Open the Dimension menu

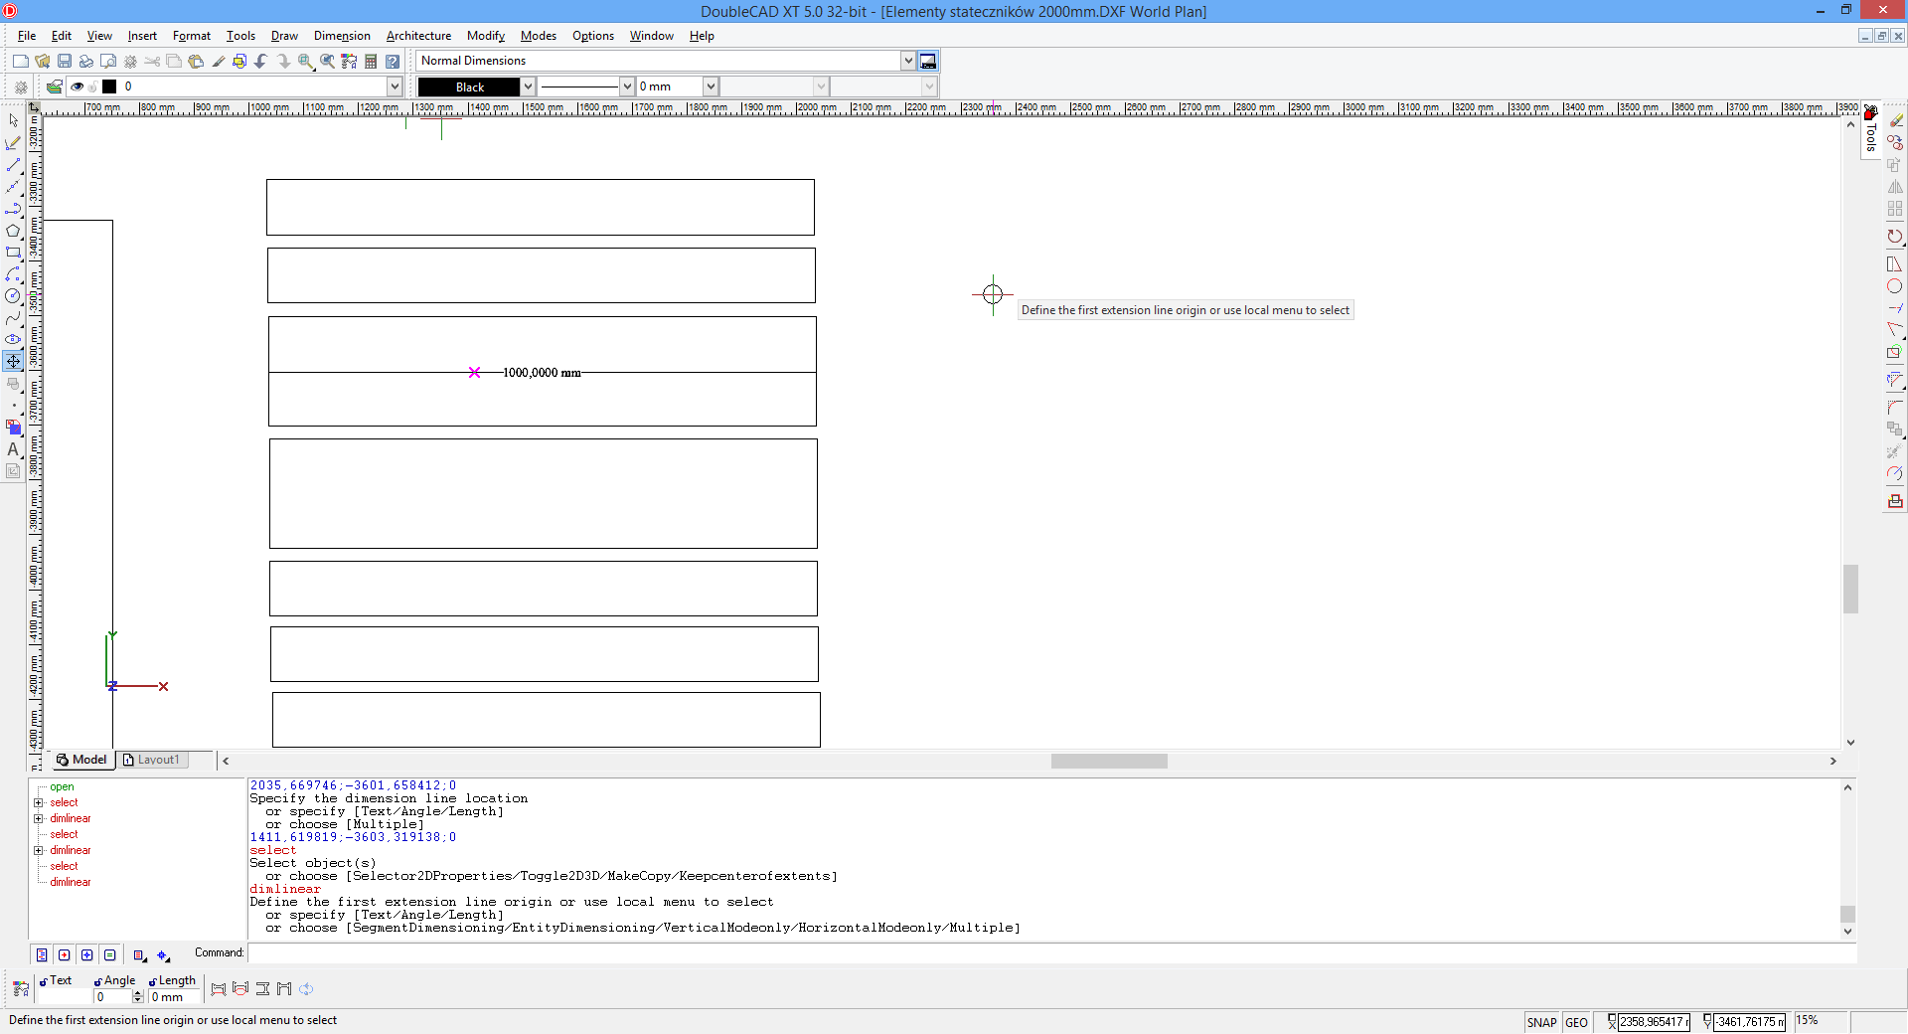tap(342, 36)
